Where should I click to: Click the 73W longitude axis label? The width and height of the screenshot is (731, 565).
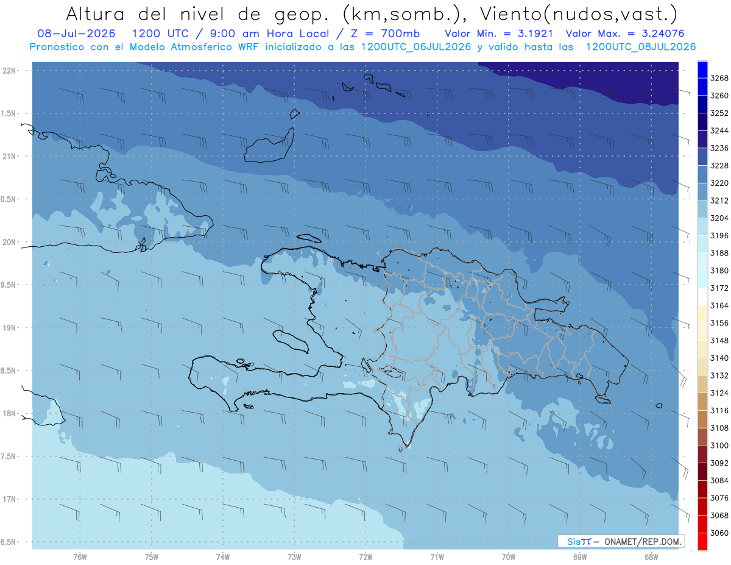[294, 556]
